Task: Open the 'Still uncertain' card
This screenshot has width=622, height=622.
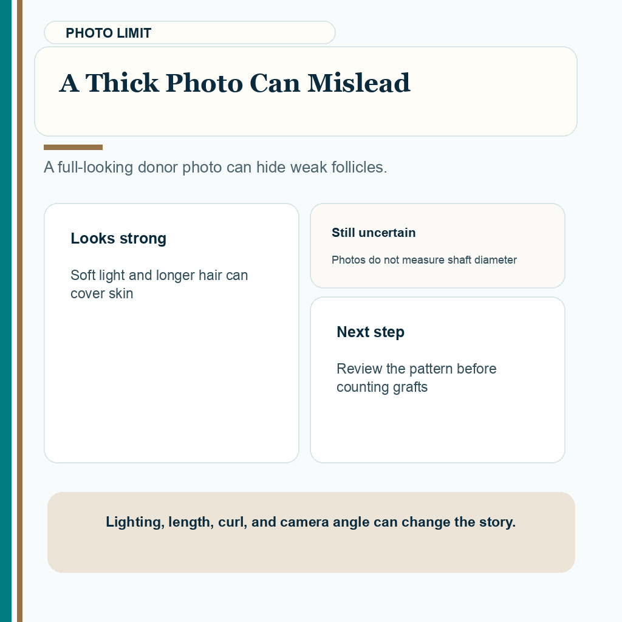Action: (437, 245)
